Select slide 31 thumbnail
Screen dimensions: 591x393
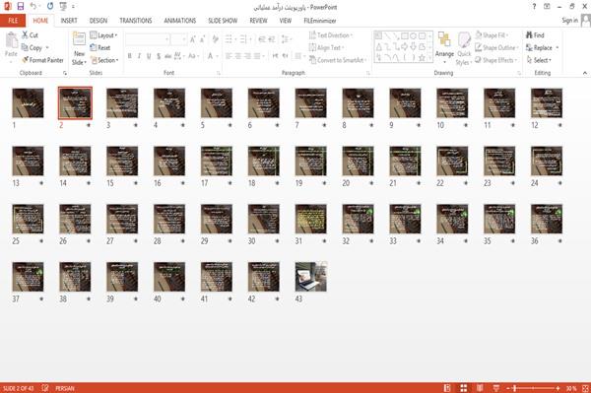coord(311,219)
